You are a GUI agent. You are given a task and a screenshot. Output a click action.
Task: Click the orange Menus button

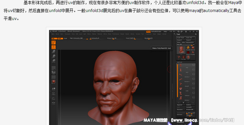(148, 32)
